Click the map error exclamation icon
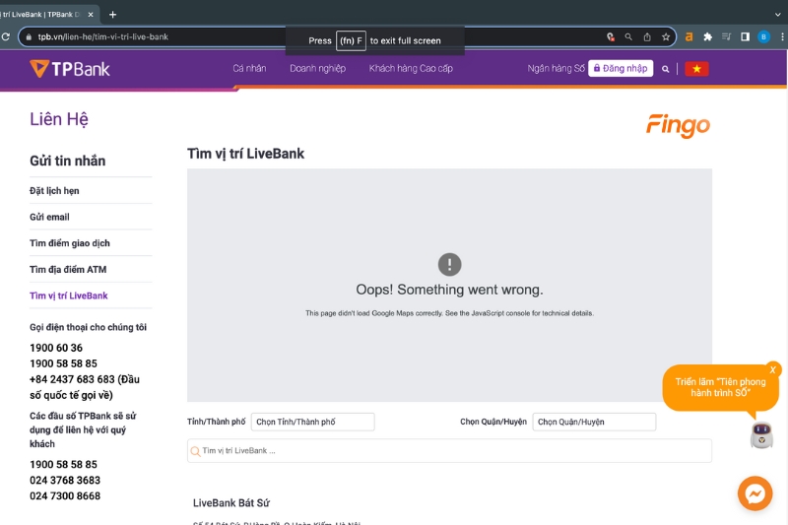Image resolution: width=788 pixels, height=525 pixels. (449, 264)
